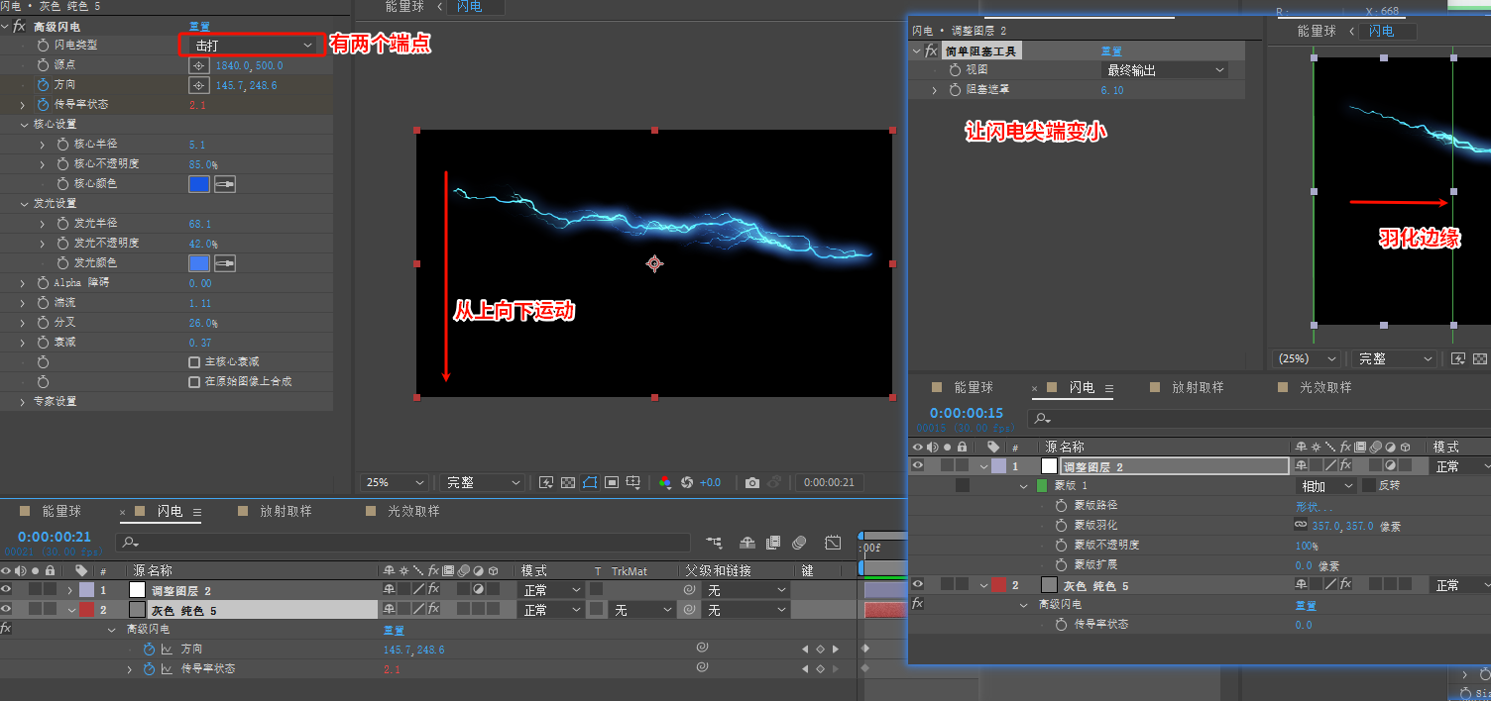Switch to 放射取样 tab in left timeline
This screenshot has height=701, width=1491.
coord(286,511)
